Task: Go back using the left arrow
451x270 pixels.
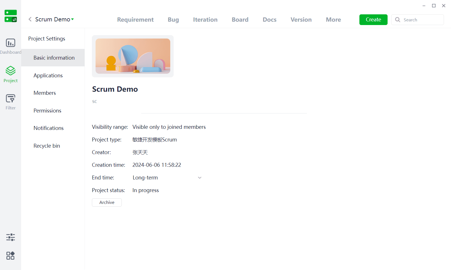Action: (30, 19)
